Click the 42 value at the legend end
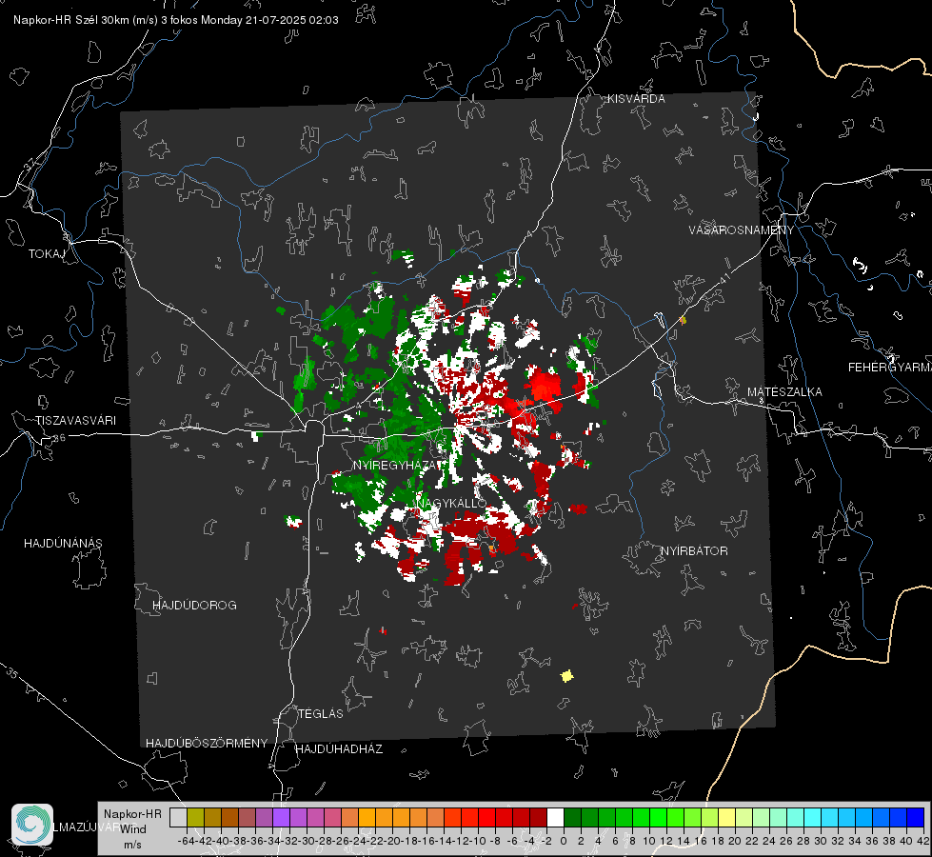Screen dimensions: 932x857 [x=922, y=841]
